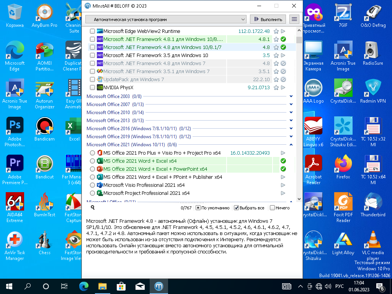
Task: Tick the NVIDIA PhysX checkbox
Action: 93,88
